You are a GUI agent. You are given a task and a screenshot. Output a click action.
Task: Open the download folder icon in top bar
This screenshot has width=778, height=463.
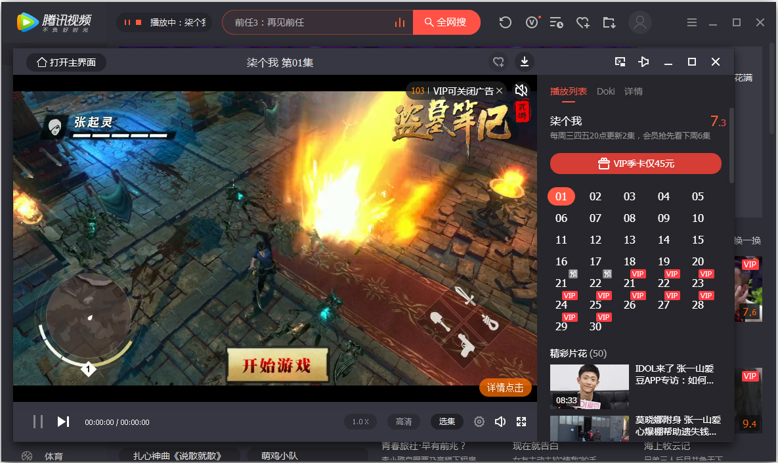tap(609, 22)
